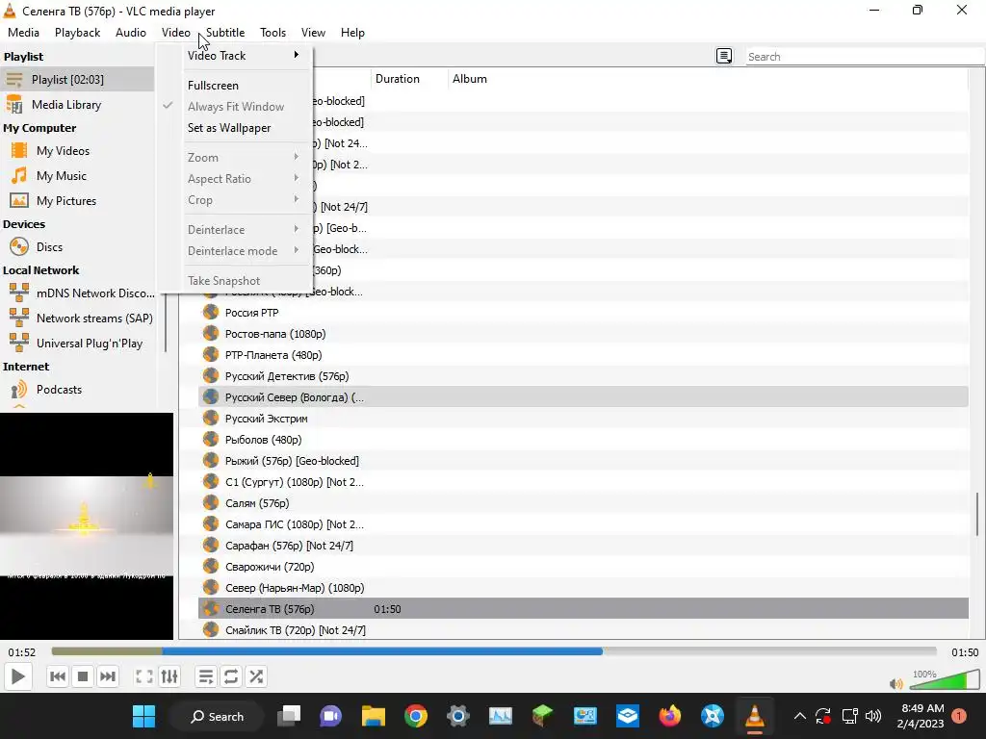Open My Pictures in sidebar
Viewport: 986px width, 739px height.
[77, 201]
